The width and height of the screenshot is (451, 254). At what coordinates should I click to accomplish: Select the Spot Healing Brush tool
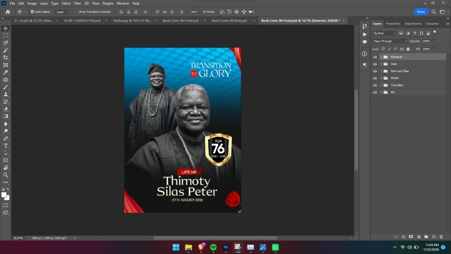tap(6, 80)
